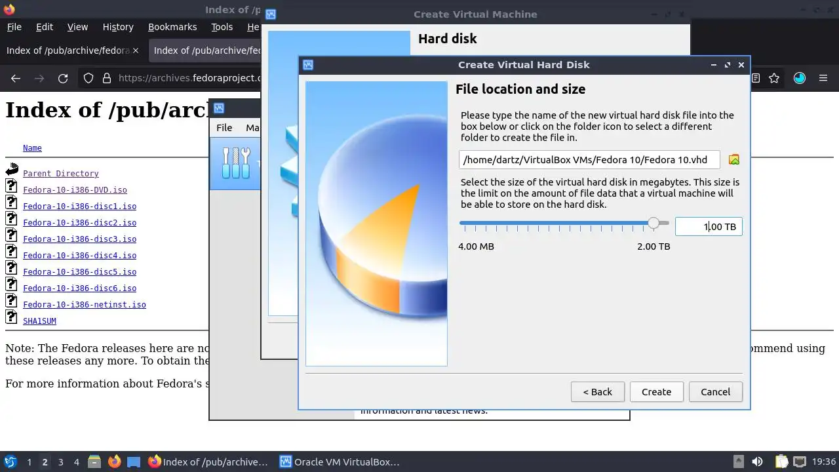Click VirtualBox icon in Create Virtual Machine titlebar
The width and height of the screenshot is (839, 472).
pos(270,14)
